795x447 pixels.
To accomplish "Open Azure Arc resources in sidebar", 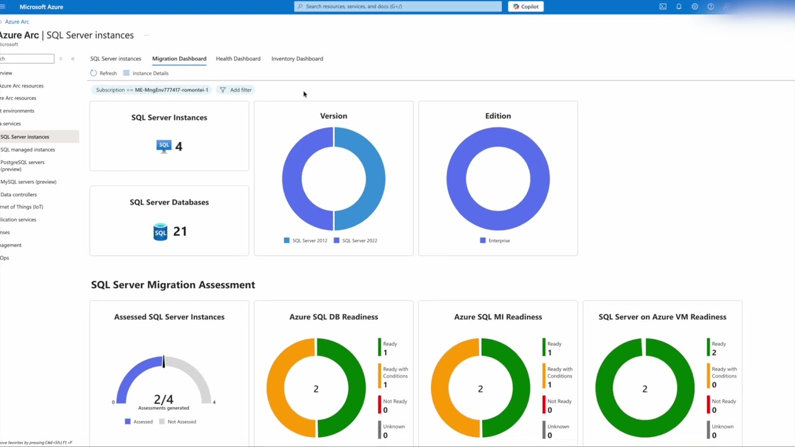I will tap(22, 86).
